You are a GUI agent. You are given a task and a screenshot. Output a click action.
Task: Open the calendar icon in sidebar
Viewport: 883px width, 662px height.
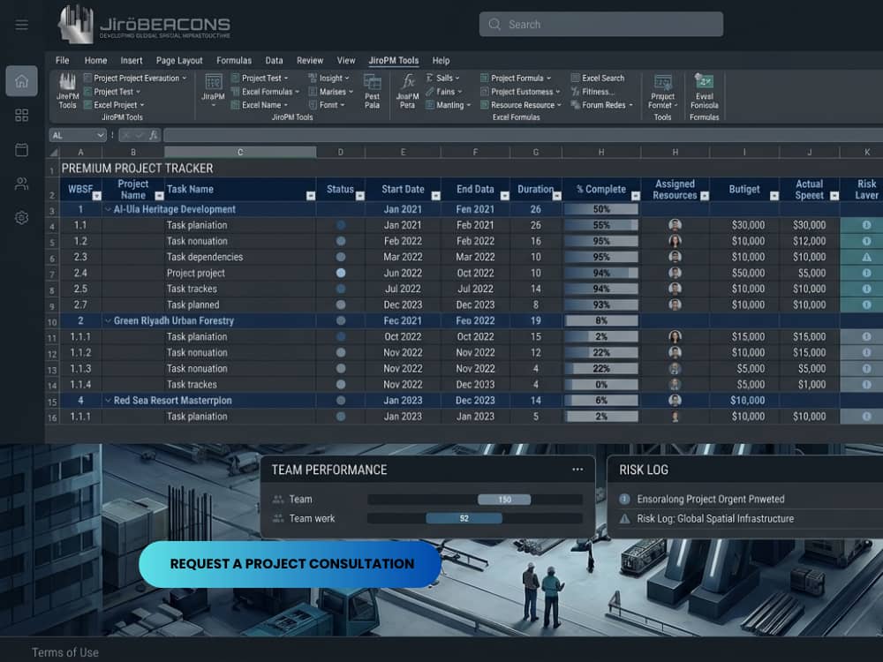[x=21, y=150]
